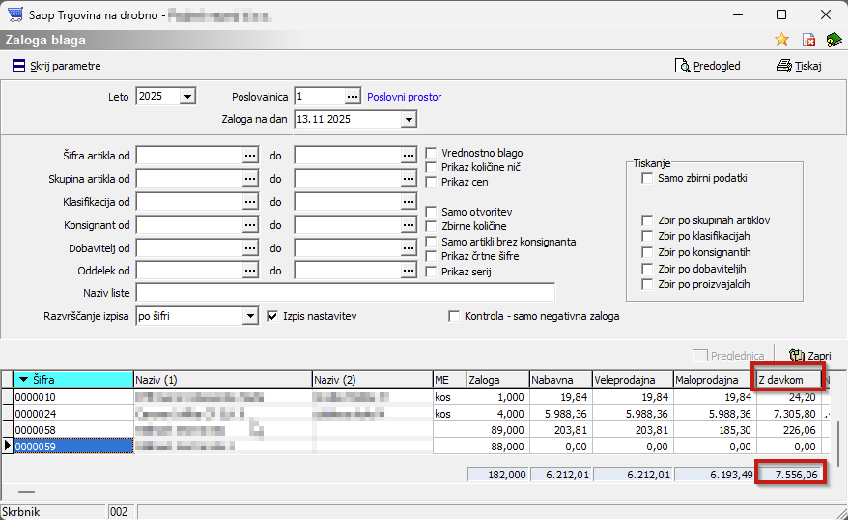Click the yellow star favorites icon
Image resolution: width=849 pixels, height=520 pixels.
[x=781, y=40]
